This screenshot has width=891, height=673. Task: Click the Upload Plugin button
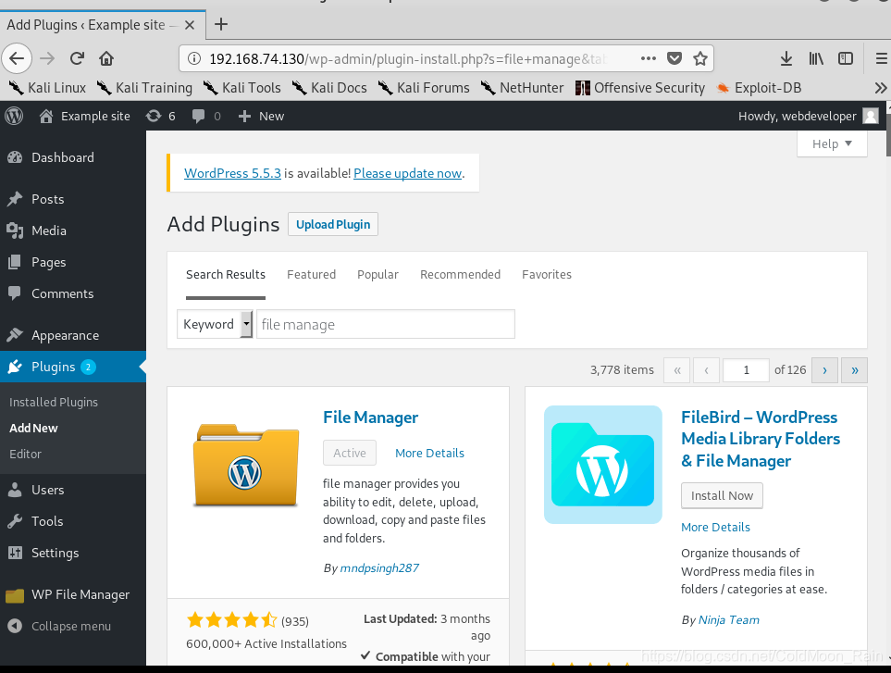click(333, 224)
